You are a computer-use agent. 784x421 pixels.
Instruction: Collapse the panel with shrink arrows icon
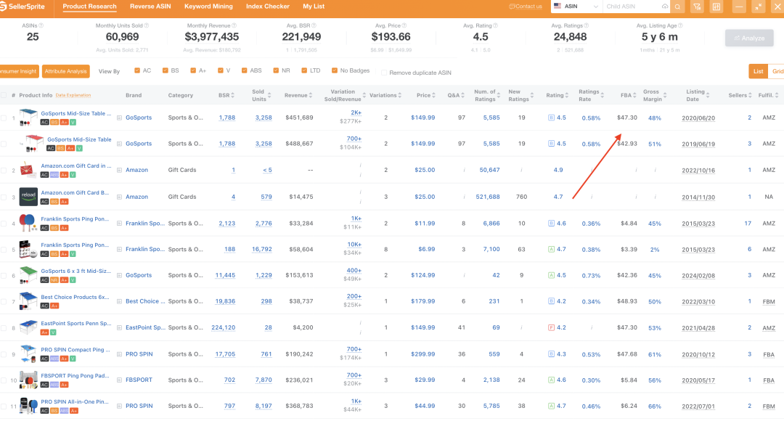(758, 7)
